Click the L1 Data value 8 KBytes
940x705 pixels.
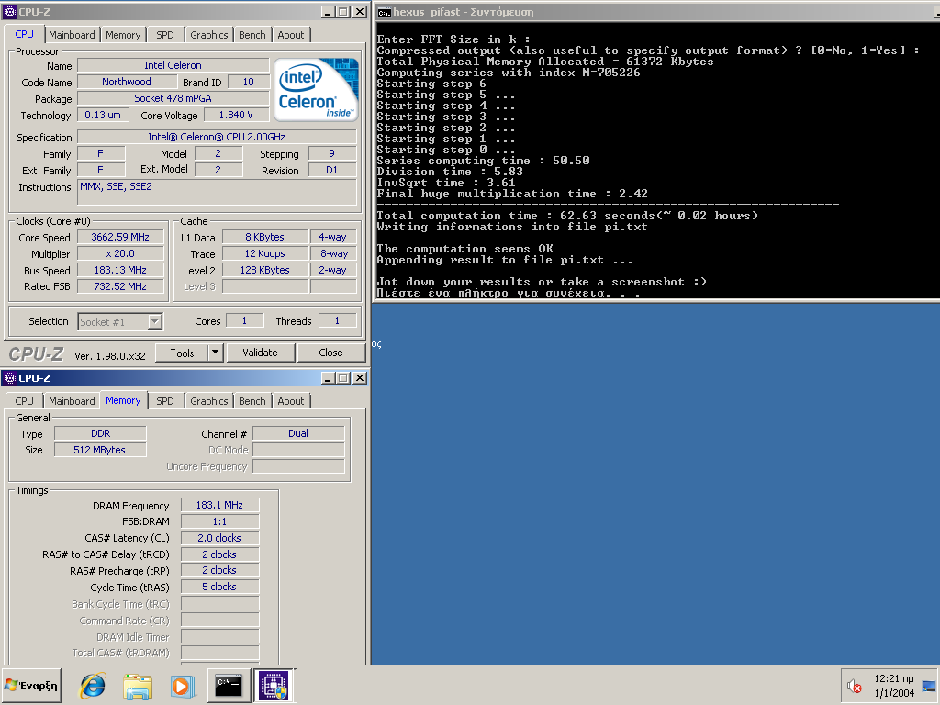coord(264,238)
